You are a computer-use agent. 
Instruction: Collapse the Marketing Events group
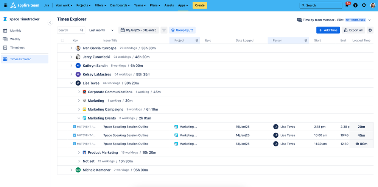coord(79,118)
